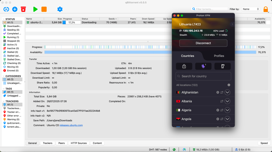Switch to the Peers tab
Viewport: 272px width, 152px height.
click(61, 143)
